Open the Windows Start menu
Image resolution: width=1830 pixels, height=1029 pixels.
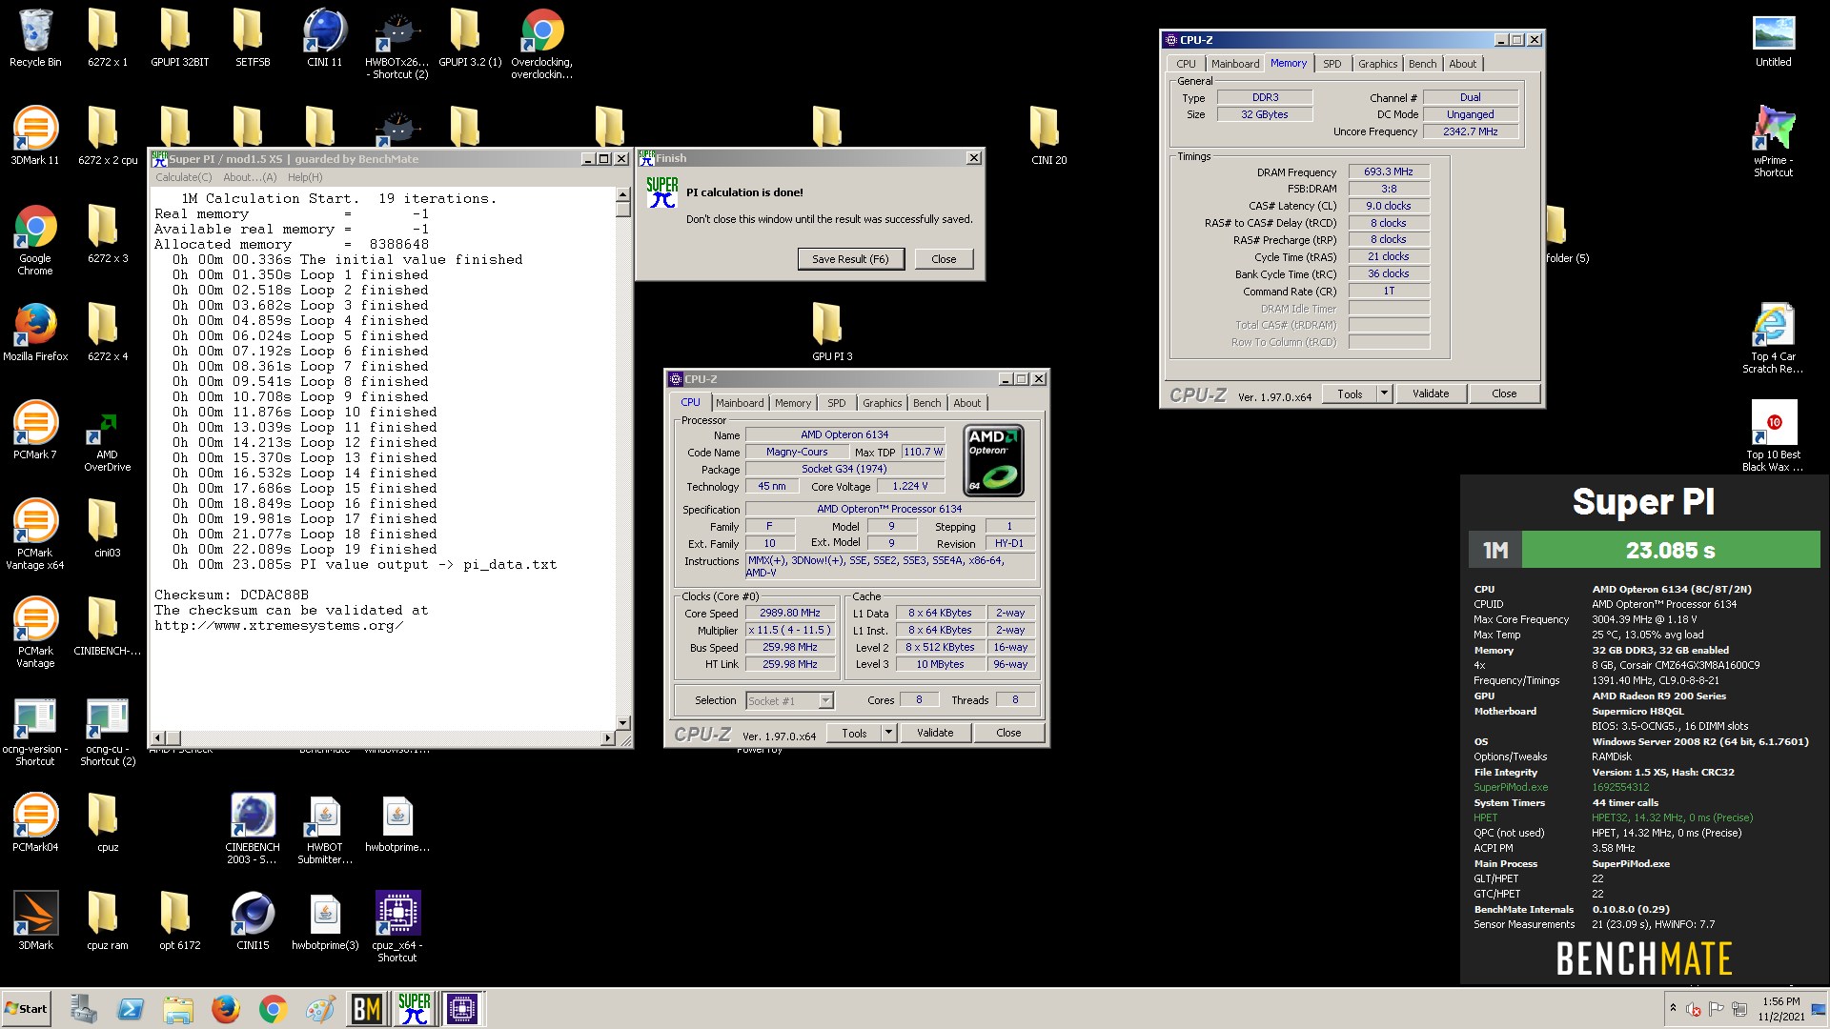coord(26,1009)
